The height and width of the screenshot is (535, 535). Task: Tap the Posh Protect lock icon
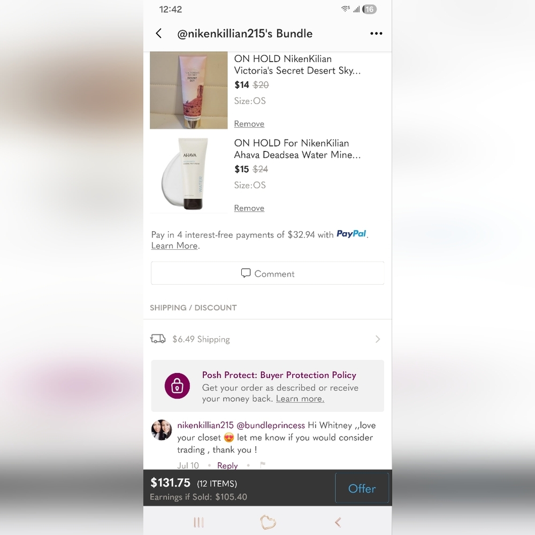[177, 386]
